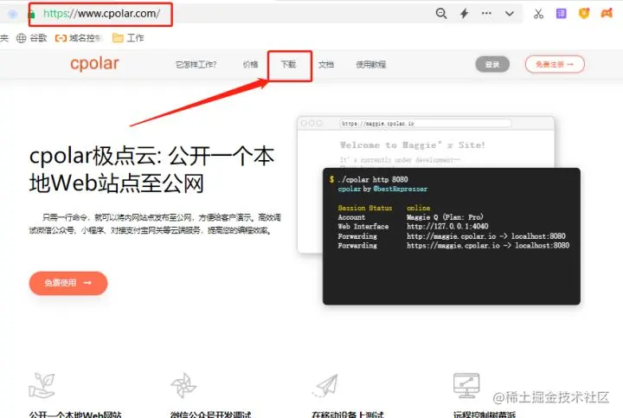The width and height of the screenshot is (623, 418).
Task: Click the scissors screenshot tool icon
Action: coord(538,14)
